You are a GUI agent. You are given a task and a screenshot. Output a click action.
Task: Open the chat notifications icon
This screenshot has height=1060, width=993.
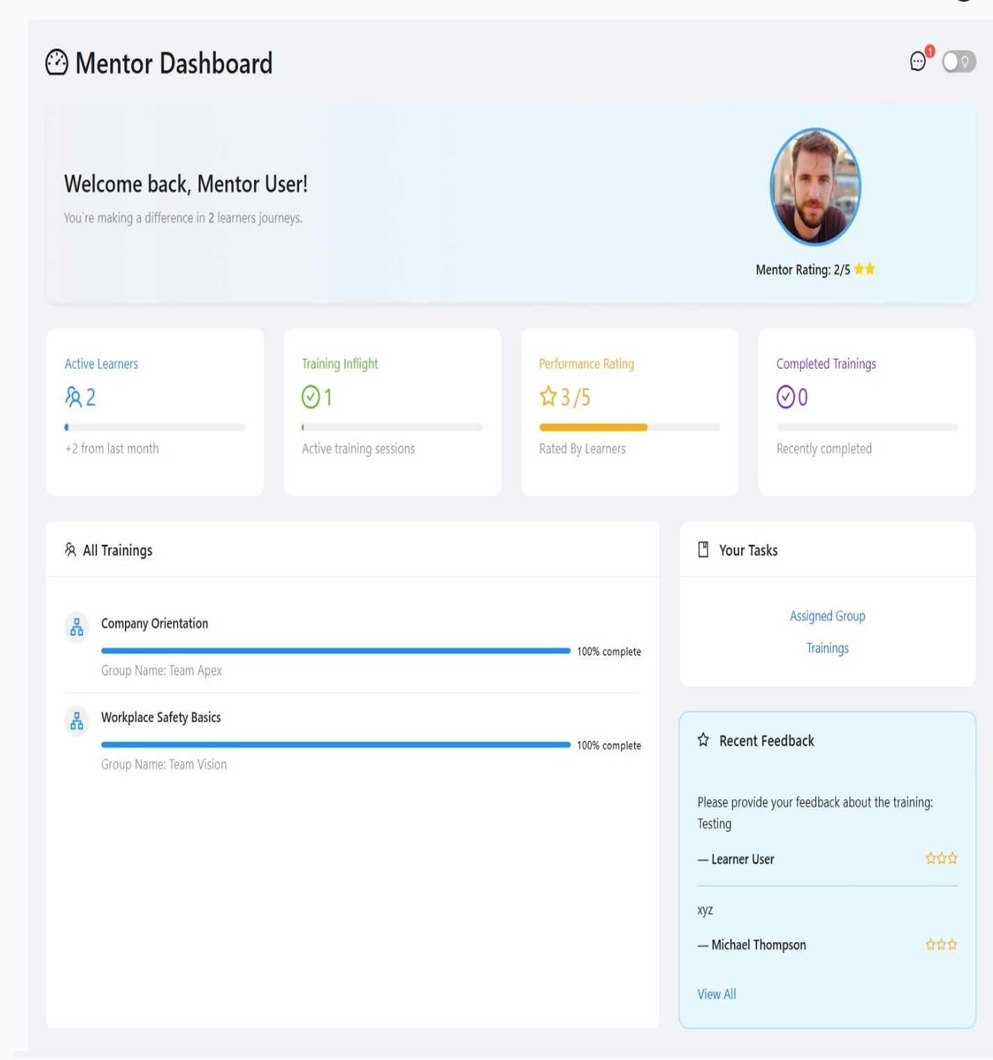918,62
